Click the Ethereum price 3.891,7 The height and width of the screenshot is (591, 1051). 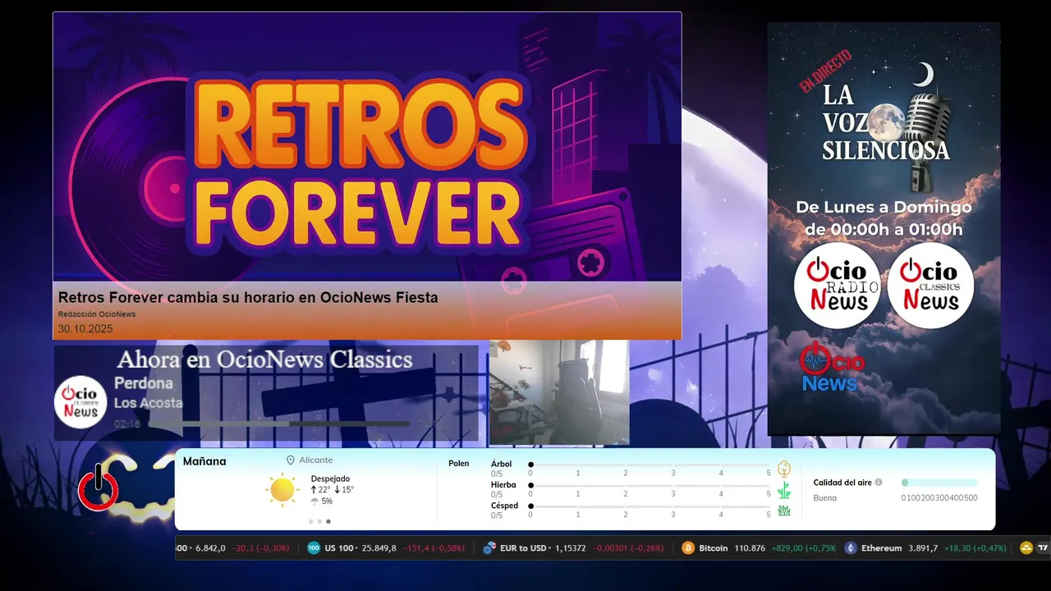[x=923, y=548]
